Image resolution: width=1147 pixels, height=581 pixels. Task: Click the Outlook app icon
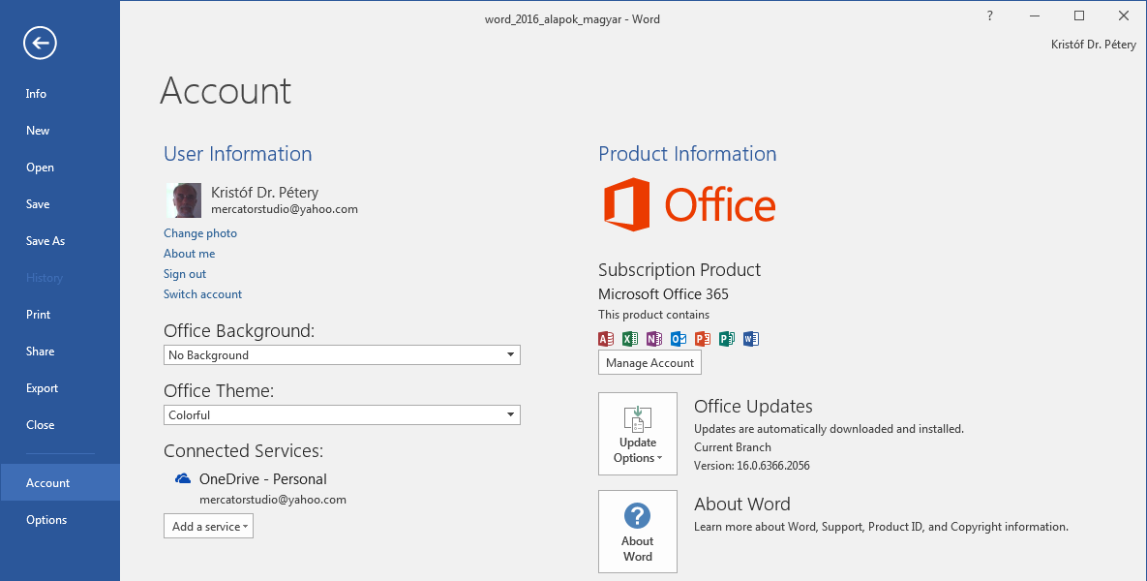point(679,339)
